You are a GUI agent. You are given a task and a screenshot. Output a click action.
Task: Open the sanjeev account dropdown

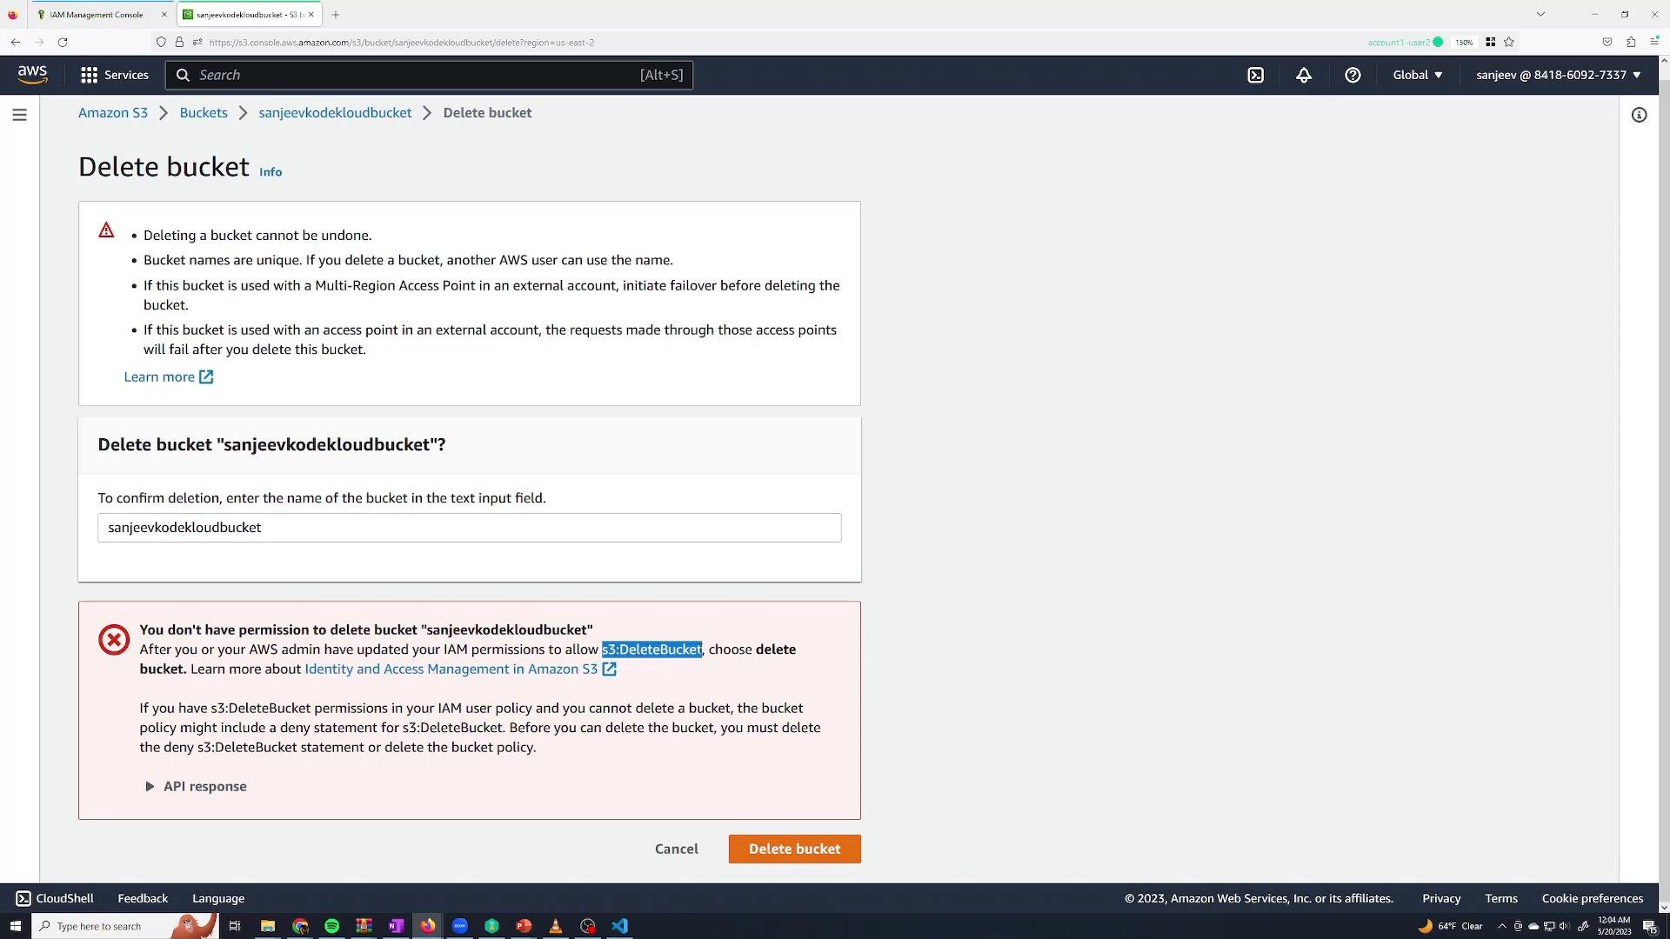(x=1558, y=75)
